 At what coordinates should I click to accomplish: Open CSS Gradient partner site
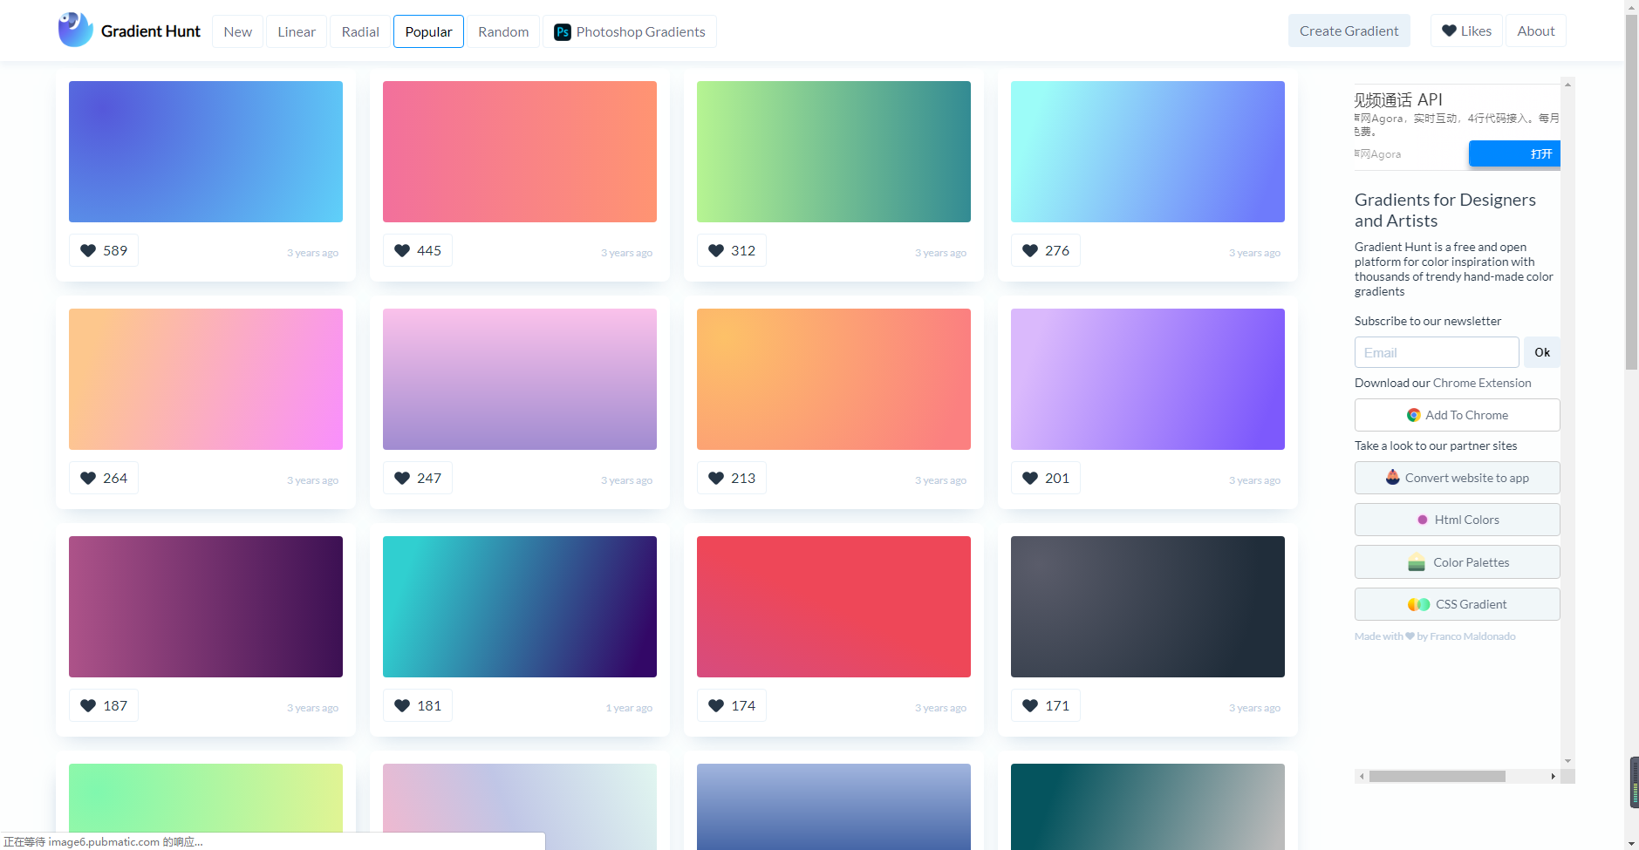coord(1457,604)
